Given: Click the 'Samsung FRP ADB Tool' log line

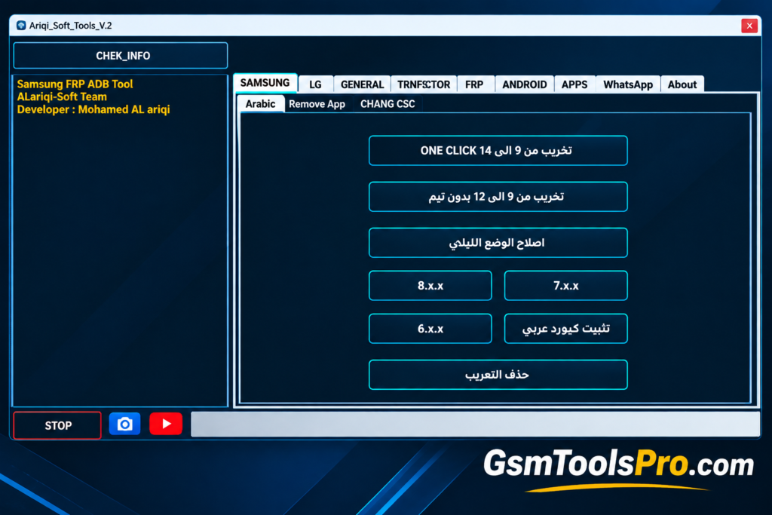Looking at the screenshot, I should point(75,84).
